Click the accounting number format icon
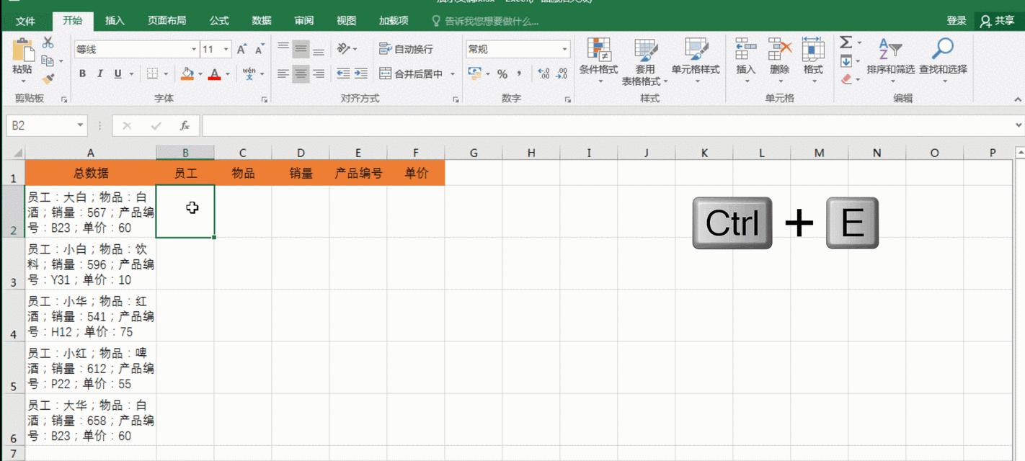Viewport: 1025px width, 461px height. [474, 73]
